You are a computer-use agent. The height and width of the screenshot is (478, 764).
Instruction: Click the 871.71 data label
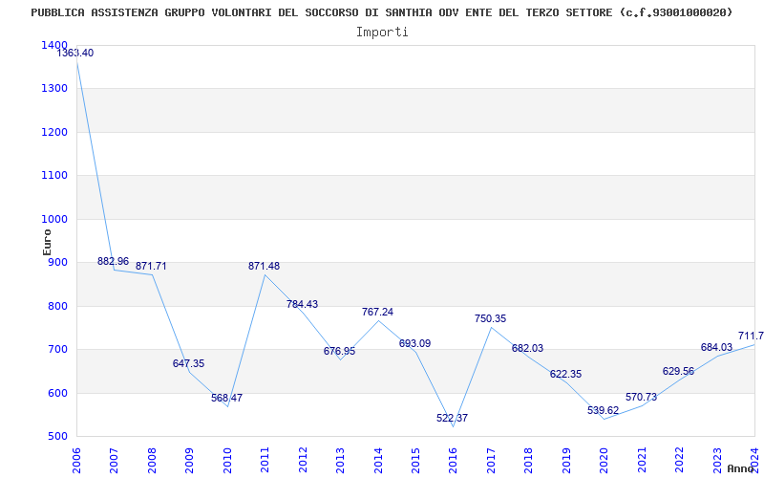151,266
